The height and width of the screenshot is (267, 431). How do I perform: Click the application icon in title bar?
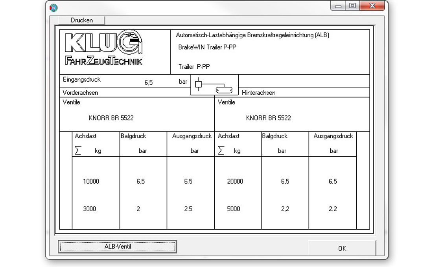click(x=53, y=8)
